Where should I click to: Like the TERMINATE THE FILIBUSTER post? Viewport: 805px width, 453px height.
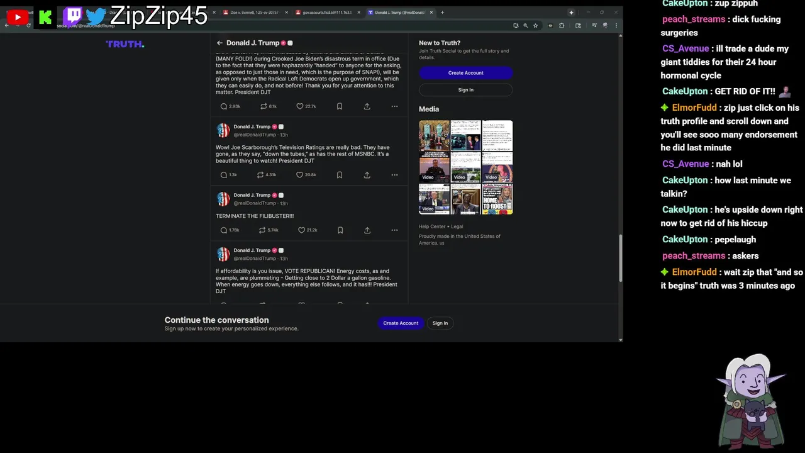(x=308, y=230)
